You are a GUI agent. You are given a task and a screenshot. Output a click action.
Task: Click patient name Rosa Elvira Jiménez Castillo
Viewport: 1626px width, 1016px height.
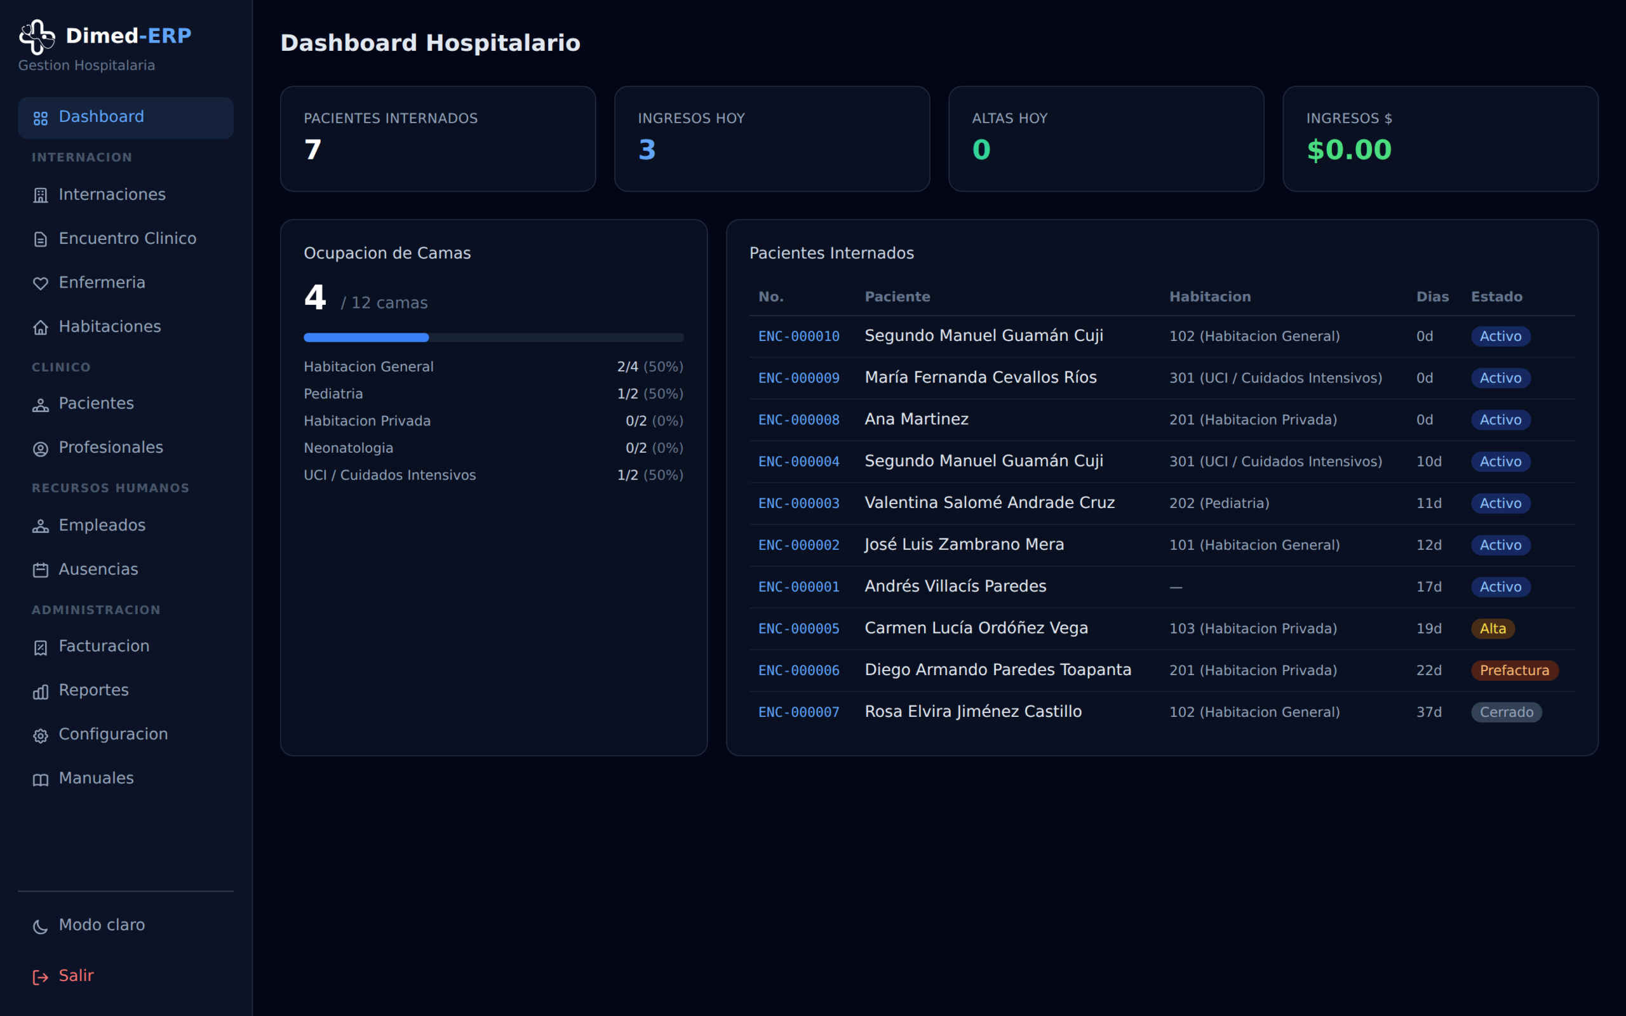[x=973, y=712]
